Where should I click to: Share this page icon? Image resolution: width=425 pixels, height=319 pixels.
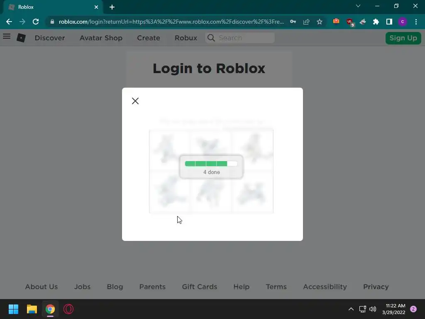coord(306,22)
